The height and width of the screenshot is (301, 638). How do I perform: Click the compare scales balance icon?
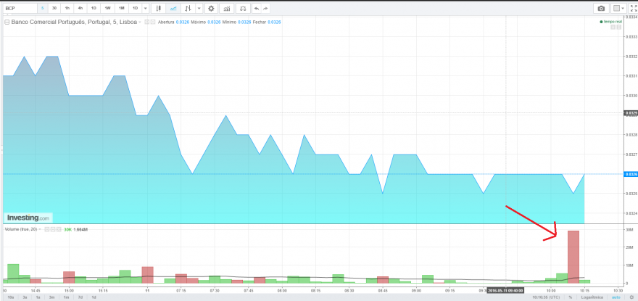click(243, 8)
